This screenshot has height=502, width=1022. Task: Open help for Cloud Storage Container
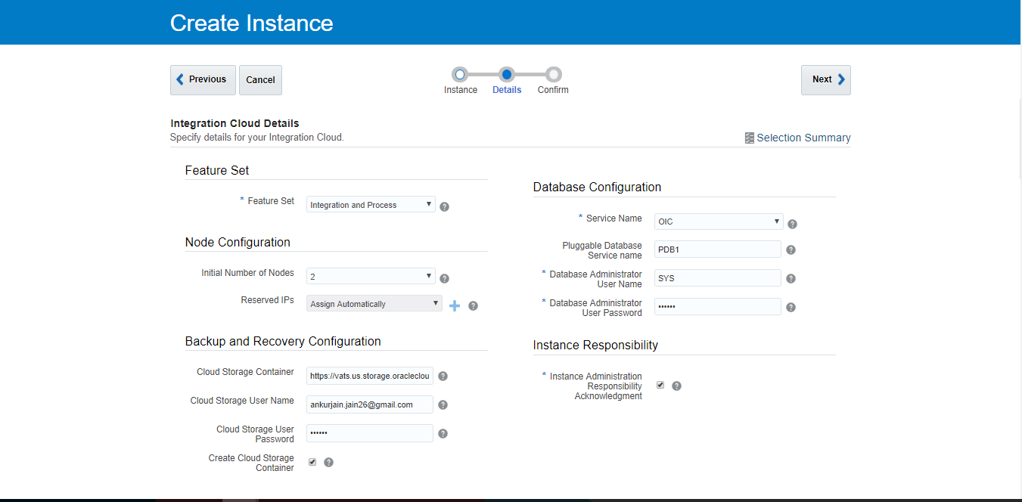[x=443, y=375]
